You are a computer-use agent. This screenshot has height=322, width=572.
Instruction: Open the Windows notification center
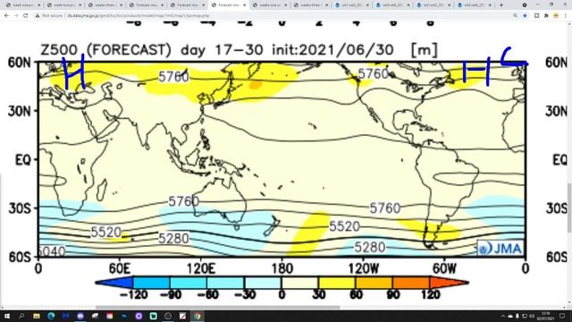562,316
